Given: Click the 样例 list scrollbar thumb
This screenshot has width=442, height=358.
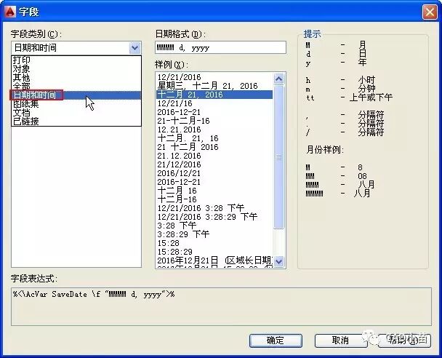Looking at the screenshot, I should (278, 157).
